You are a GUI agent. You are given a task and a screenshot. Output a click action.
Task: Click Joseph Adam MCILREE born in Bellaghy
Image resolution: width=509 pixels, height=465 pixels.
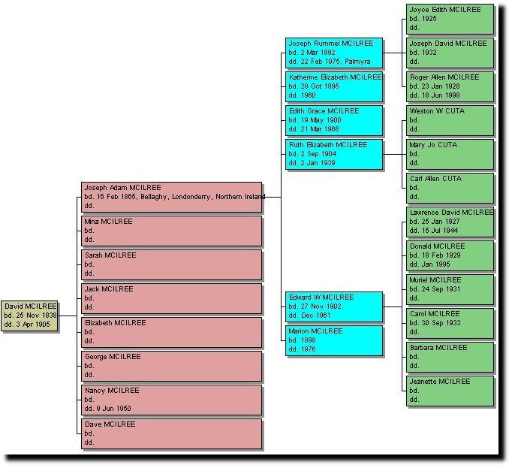171,197
